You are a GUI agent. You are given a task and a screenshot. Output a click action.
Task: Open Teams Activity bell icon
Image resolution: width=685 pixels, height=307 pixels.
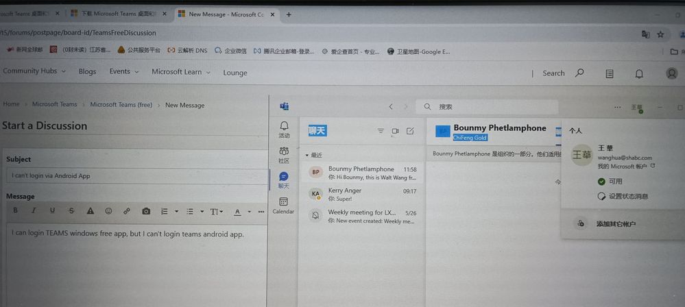tap(284, 130)
